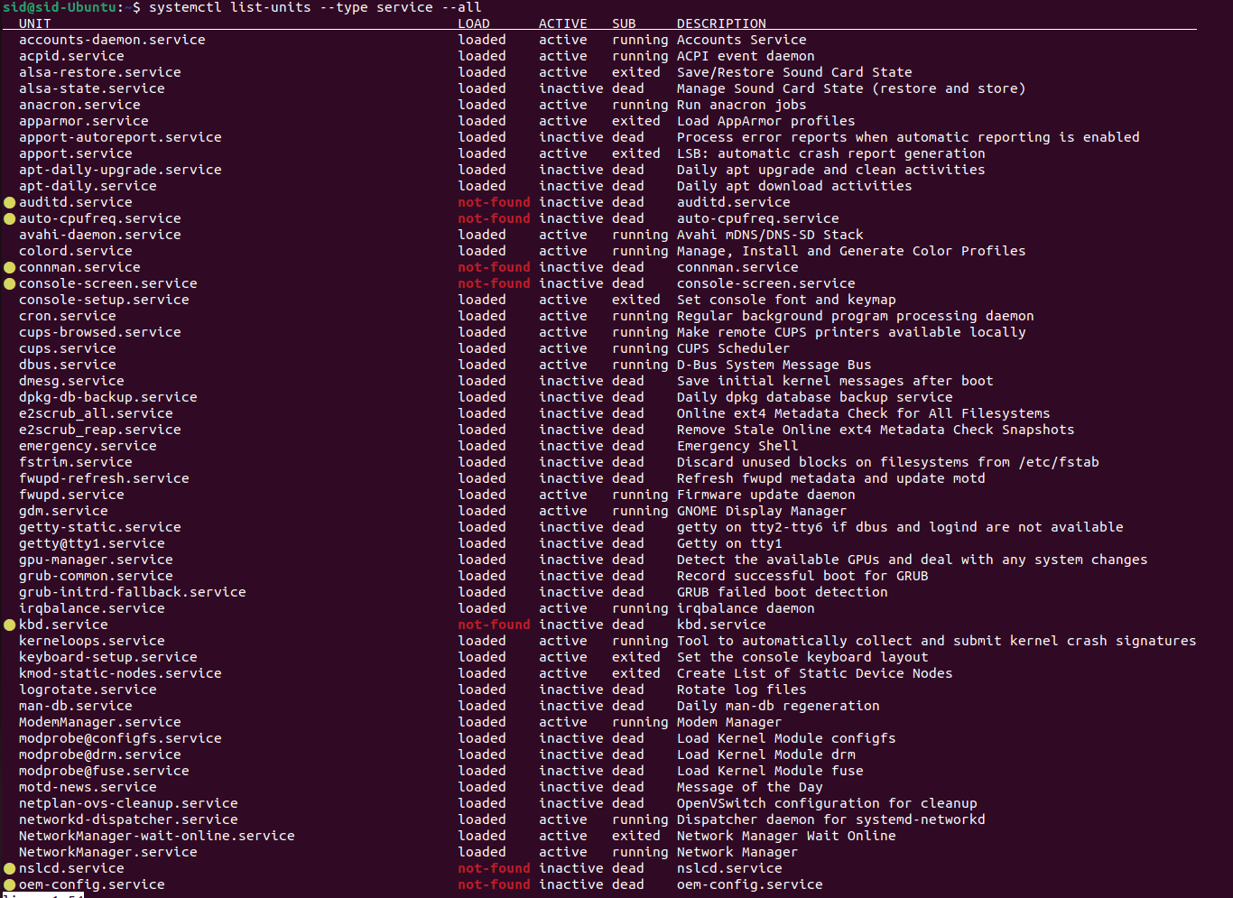The height and width of the screenshot is (898, 1233).
Task: Click the 'CUPS Scheduler' description
Action: click(733, 348)
